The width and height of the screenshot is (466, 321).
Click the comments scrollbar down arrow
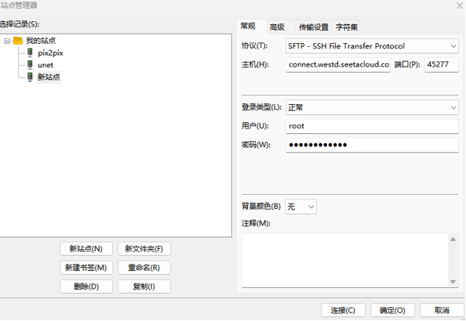(x=453, y=282)
